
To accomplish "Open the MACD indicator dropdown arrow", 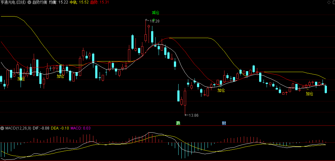I will pos(2,128).
